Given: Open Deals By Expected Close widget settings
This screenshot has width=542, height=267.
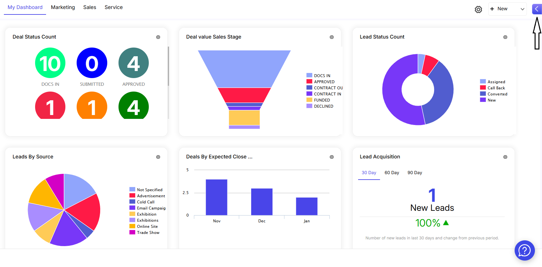Looking at the screenshot, I should [x=331, y=157].
